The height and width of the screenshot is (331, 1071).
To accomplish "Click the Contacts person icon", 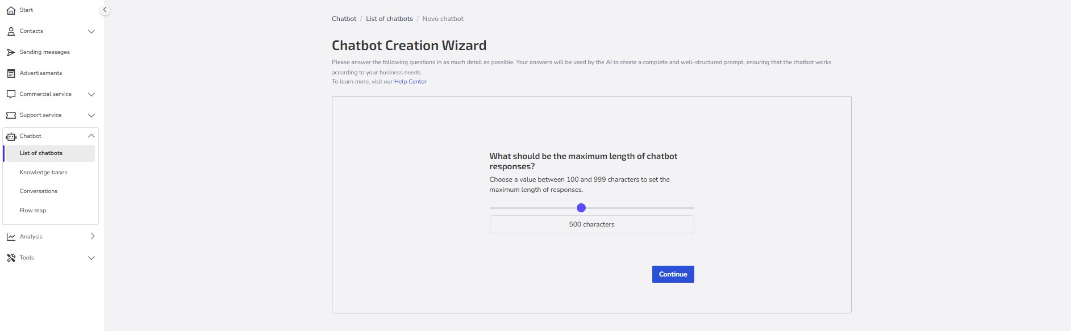I will pos(11,31).
